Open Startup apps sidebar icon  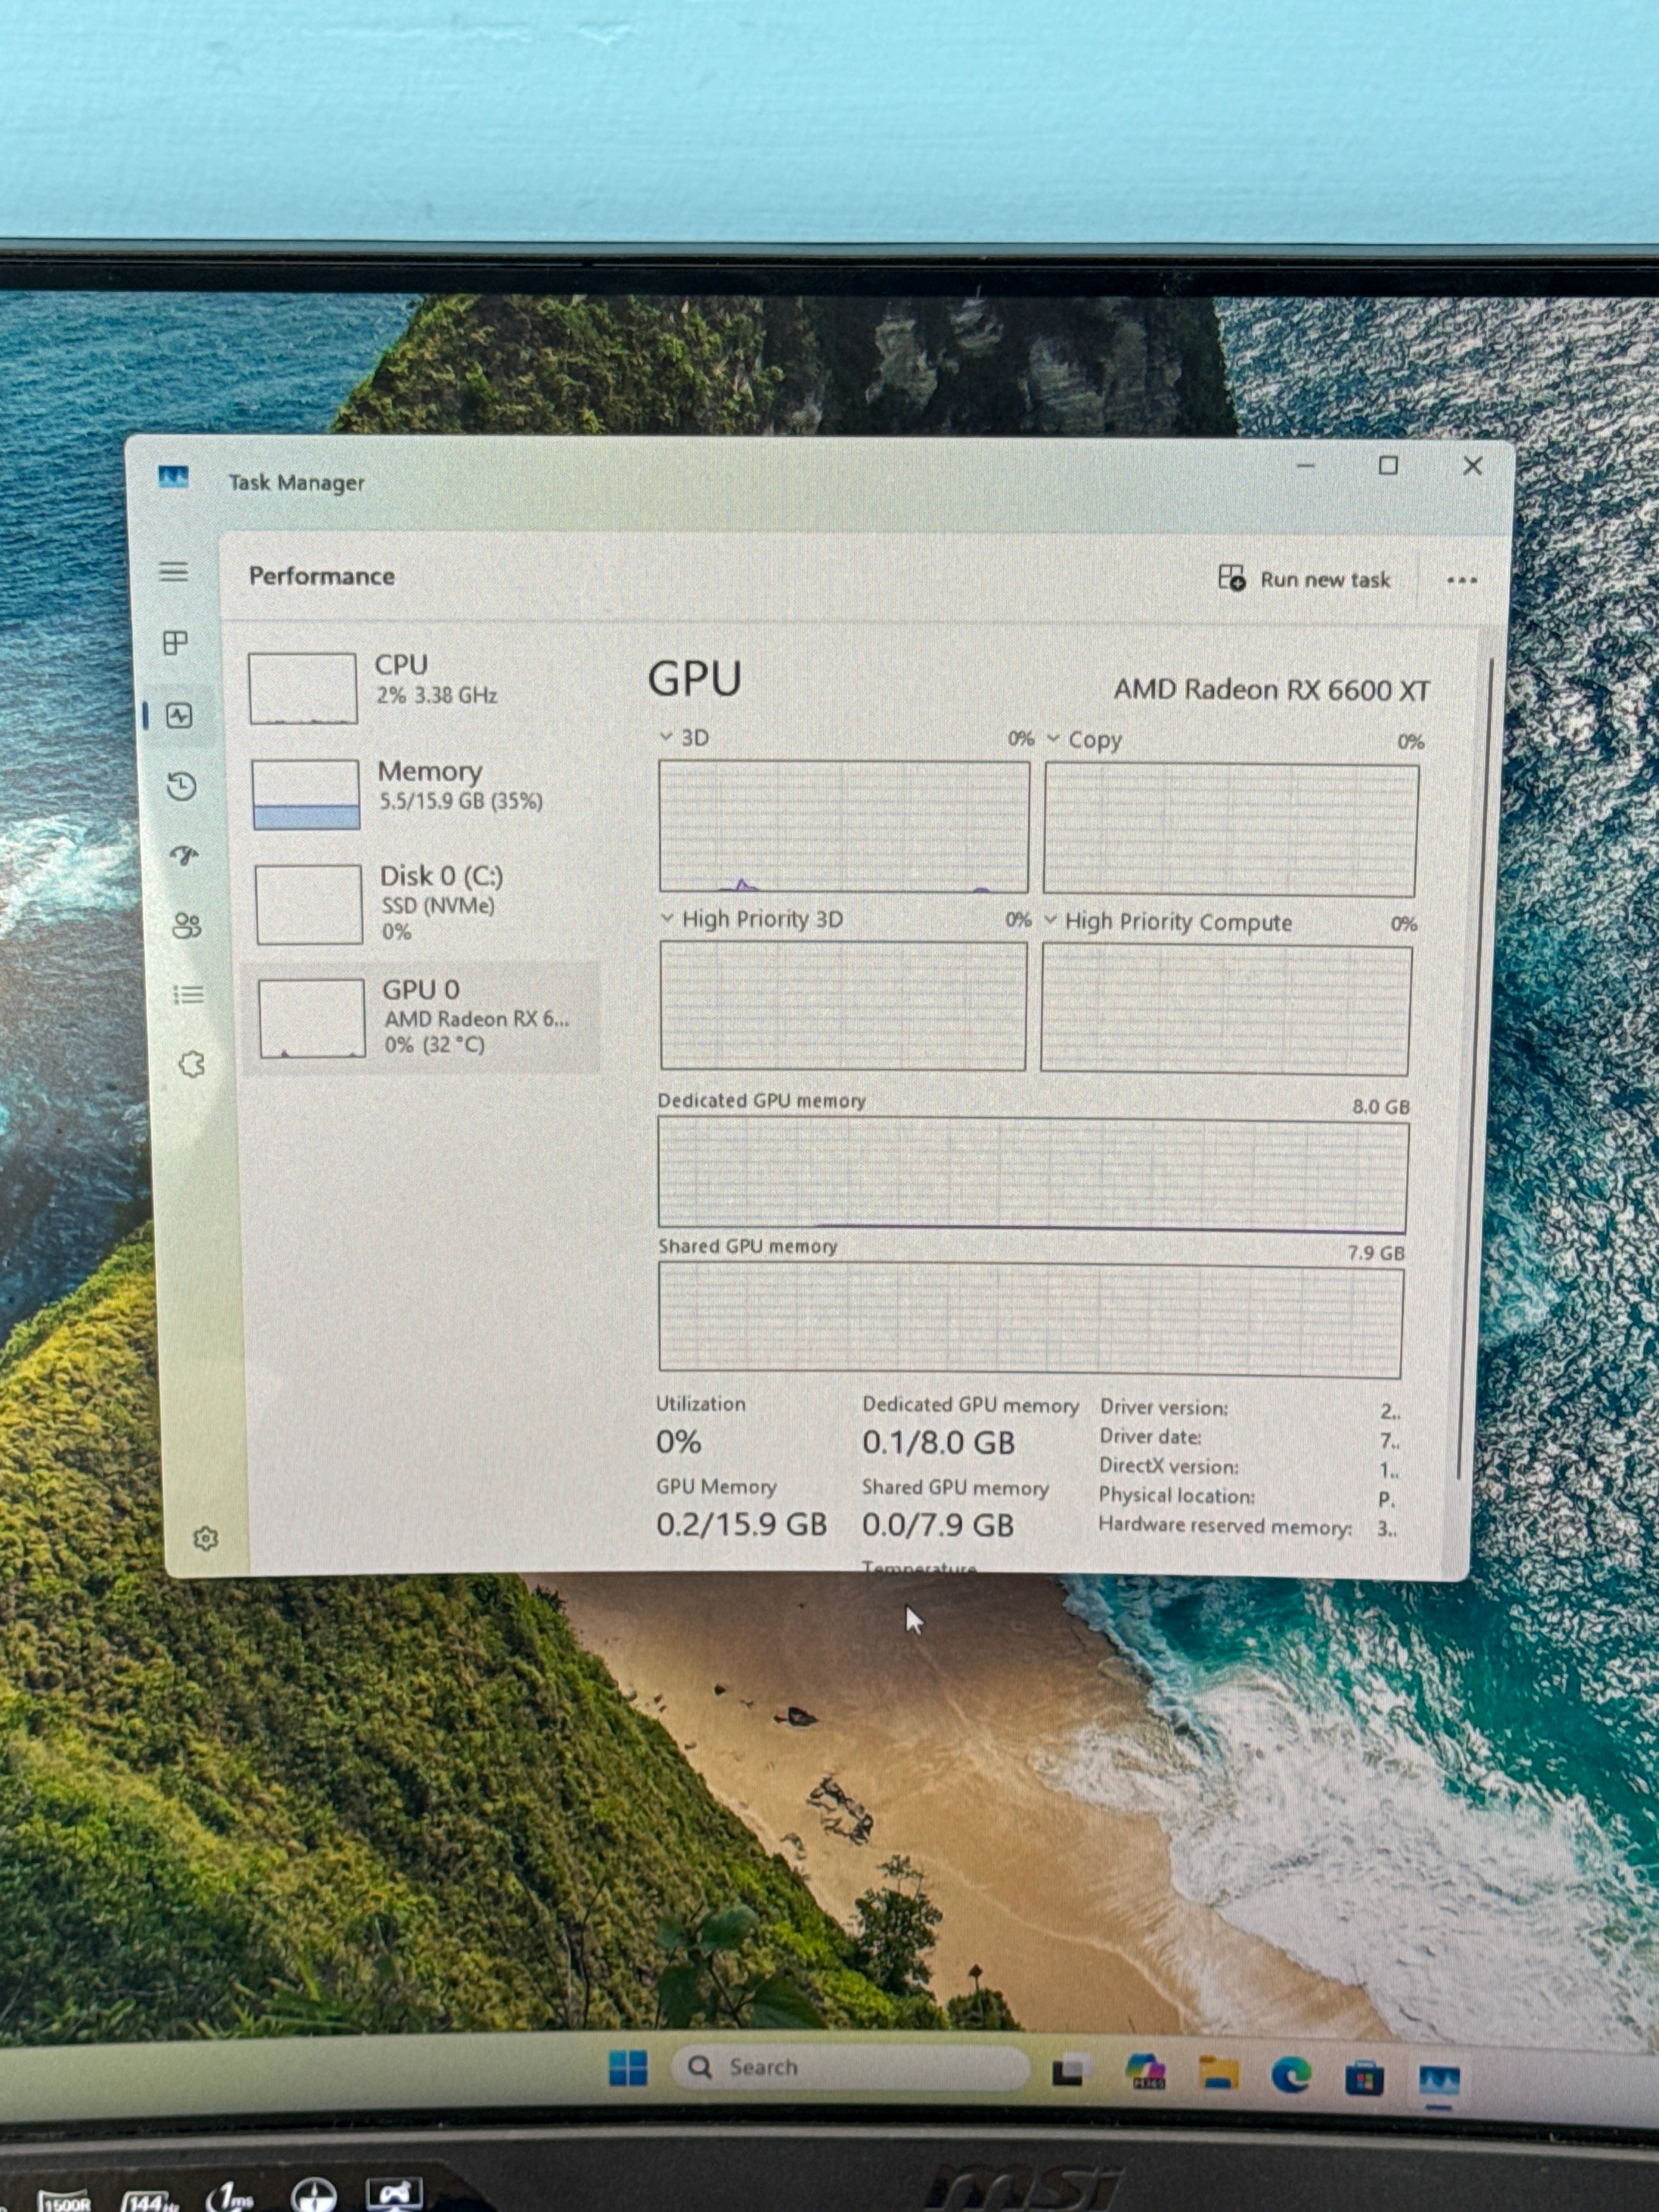pyautogui.click(x=184, y=855)
